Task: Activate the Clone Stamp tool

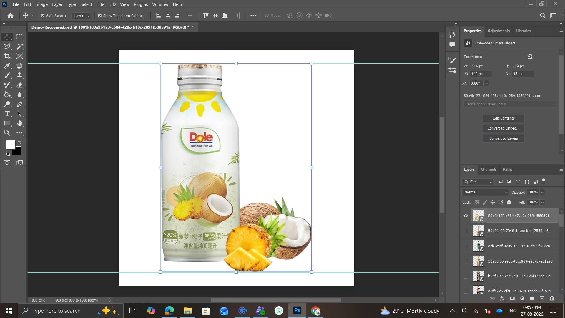Action: coord(20,75)
